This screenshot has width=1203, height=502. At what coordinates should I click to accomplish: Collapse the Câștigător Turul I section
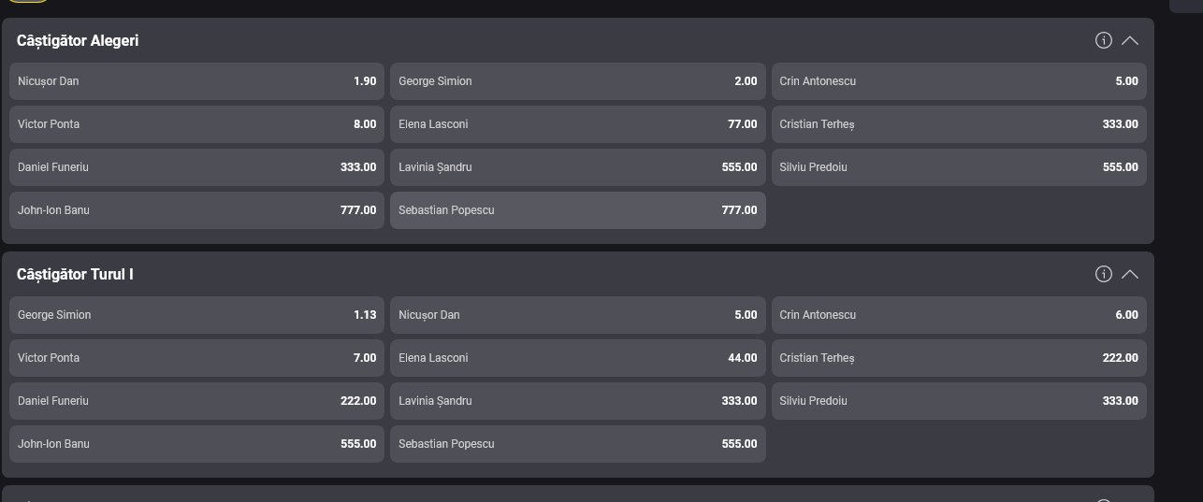(1130, 274)
